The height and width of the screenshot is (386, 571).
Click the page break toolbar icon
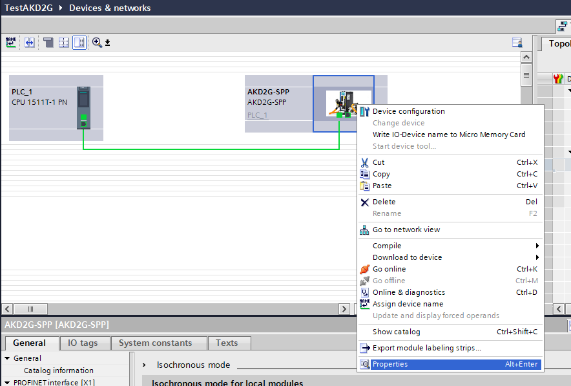point(48,43)
